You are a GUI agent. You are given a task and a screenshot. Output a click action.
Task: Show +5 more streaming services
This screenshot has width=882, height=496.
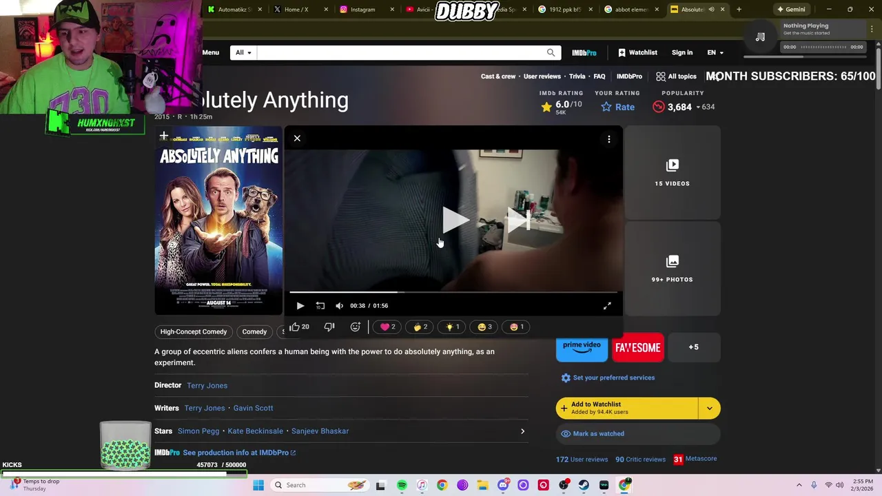(x=693, y=348)
